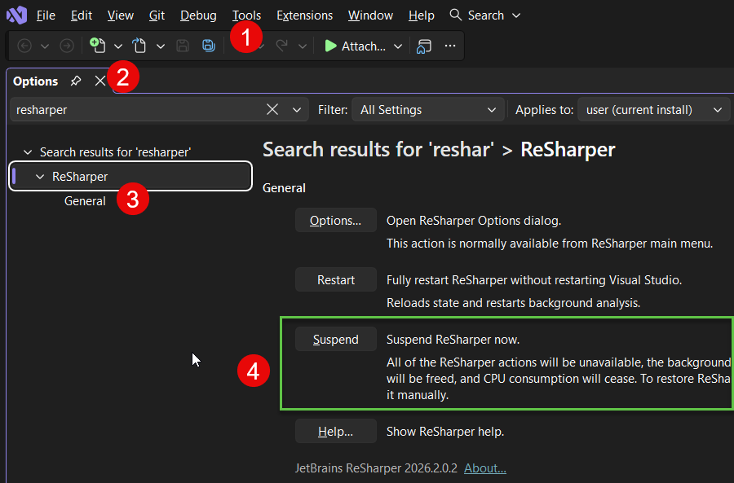Click the Live Share toolbar icon
Screen dimensions: 734x483
[423, 46]
